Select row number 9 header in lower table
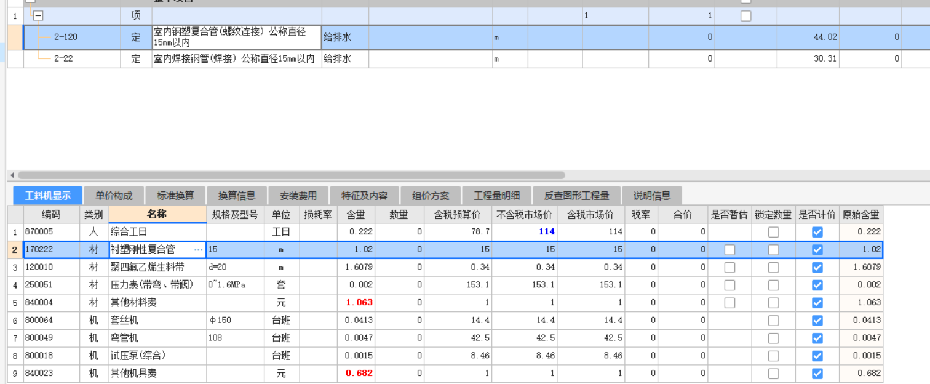The width and height of the screenshot is (930, 384). pos(15,374)
